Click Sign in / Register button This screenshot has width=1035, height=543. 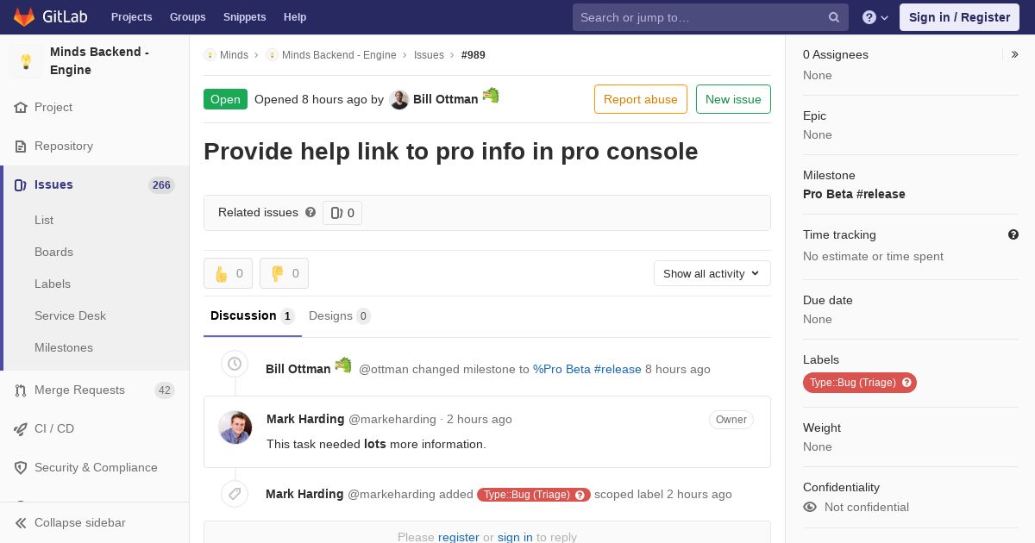click(x=959, y=17)
